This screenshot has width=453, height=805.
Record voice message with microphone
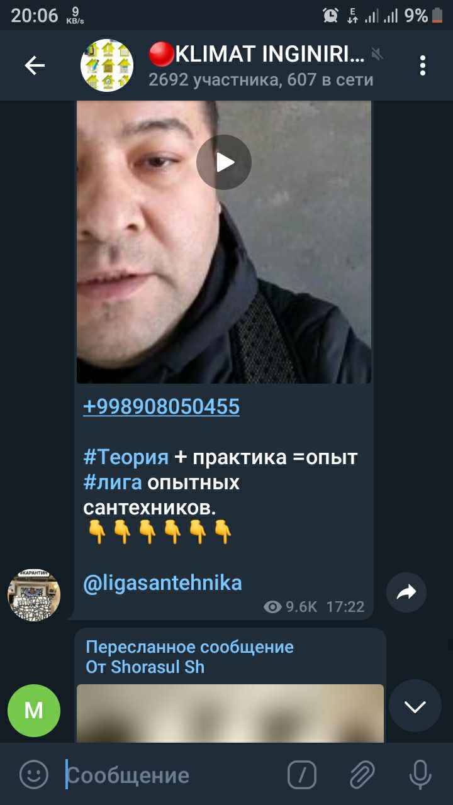pyautogui.click(x=420, y=775)
